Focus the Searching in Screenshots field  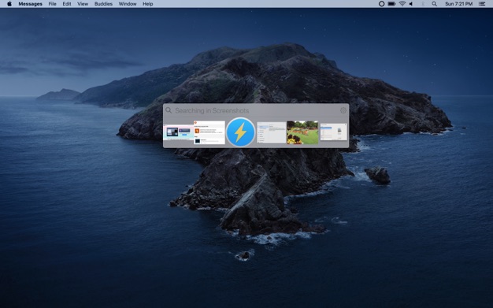[x=256, y=110]
